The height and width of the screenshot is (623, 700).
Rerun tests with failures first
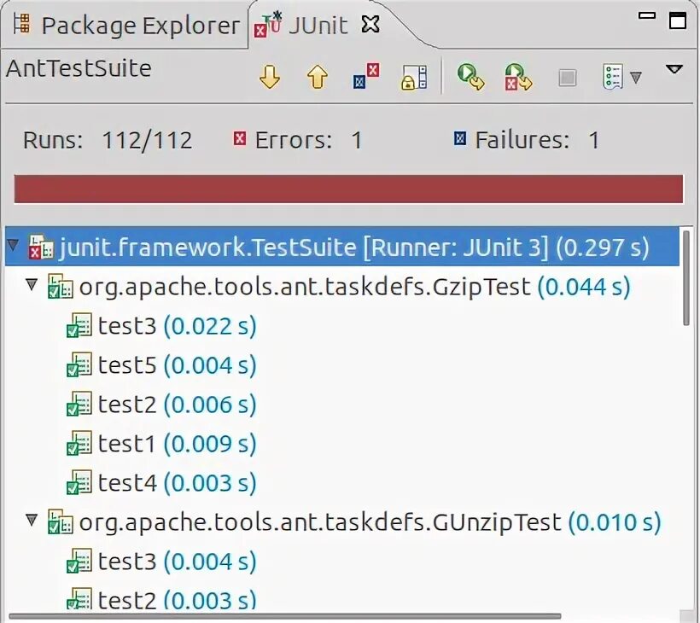click(x=518, y=77)
